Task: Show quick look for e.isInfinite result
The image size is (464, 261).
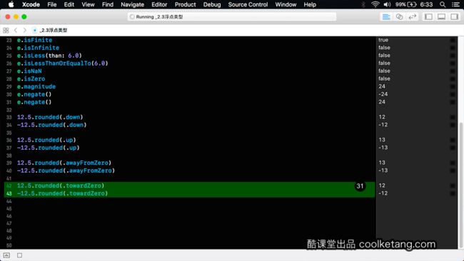Action: 453,48
